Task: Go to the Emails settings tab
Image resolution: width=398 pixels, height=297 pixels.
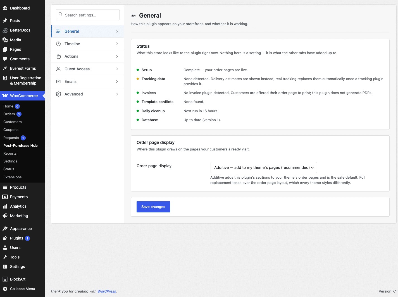Action: pyautogui.click(x=87, y=82)
